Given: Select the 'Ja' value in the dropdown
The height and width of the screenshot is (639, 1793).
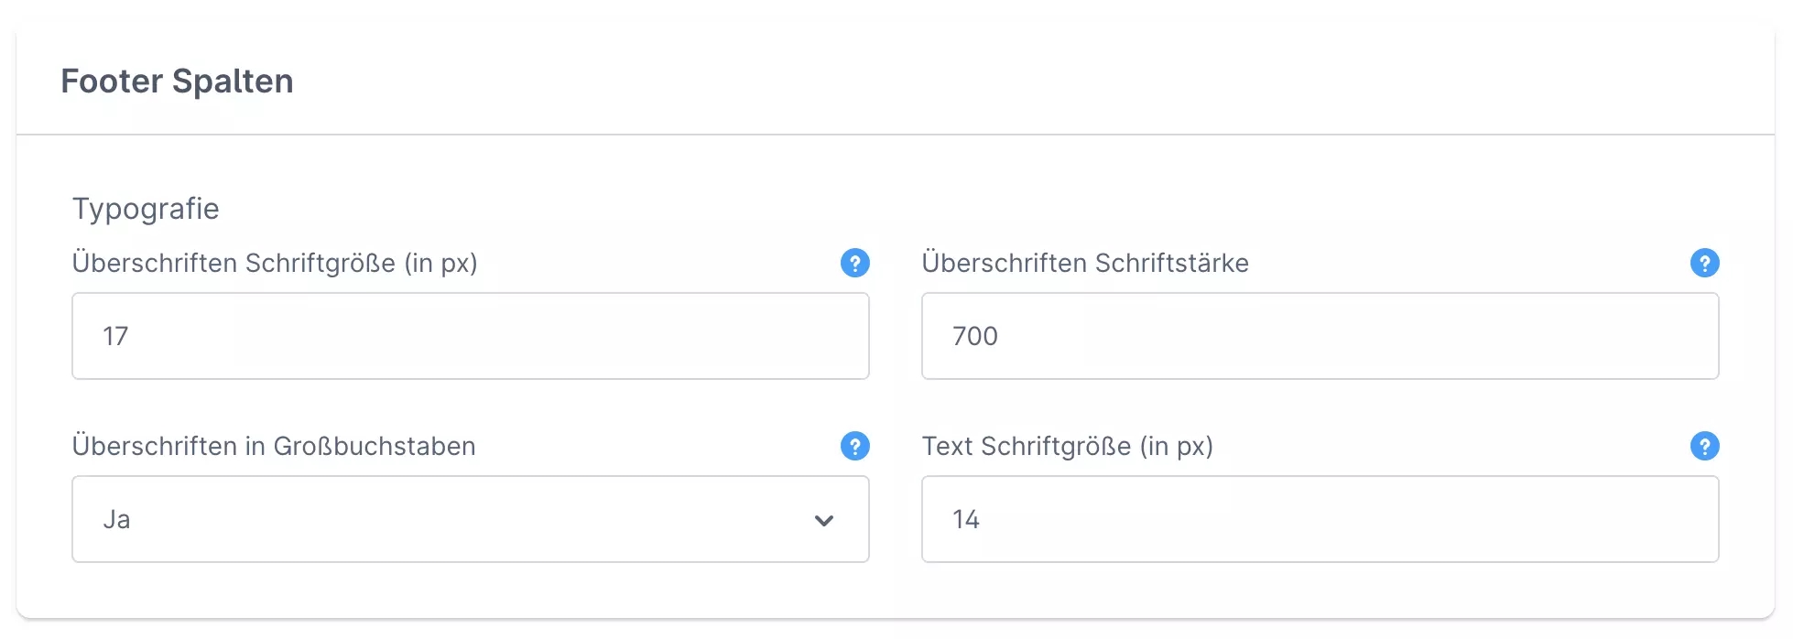Looking at the screenshot, I should [117, 520].
